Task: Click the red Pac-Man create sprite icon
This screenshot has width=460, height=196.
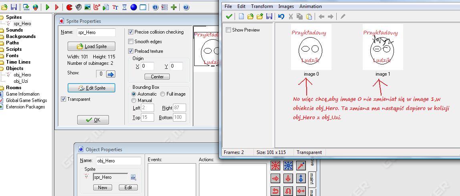Action: tap(70, 7)
